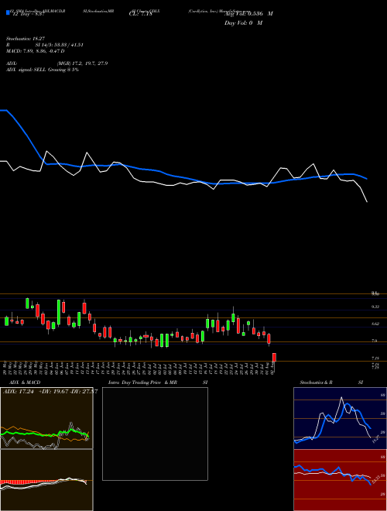Click the tallest green candlestick in early June

coord(59,313)
